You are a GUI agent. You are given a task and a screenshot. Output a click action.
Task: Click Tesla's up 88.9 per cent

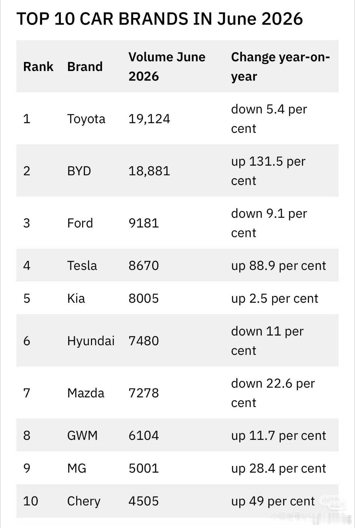click(x=278, y=266)
